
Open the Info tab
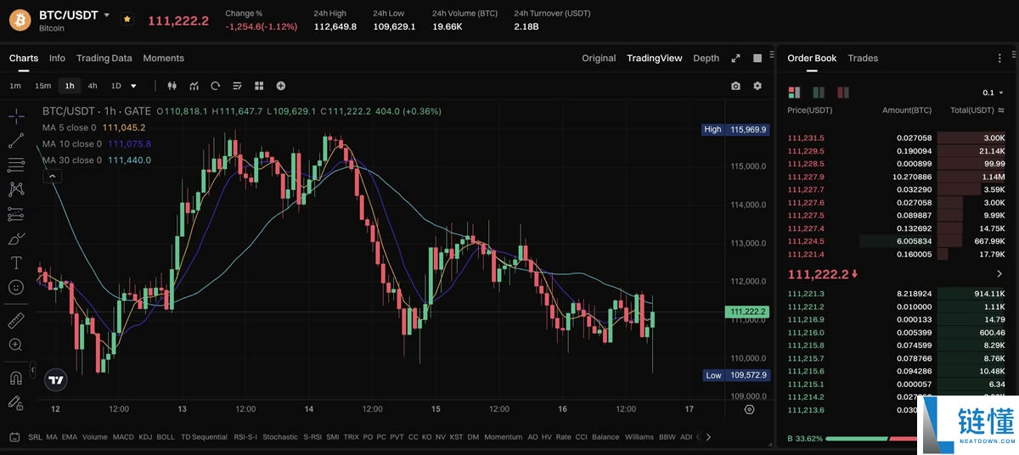(x=57, y=59)
